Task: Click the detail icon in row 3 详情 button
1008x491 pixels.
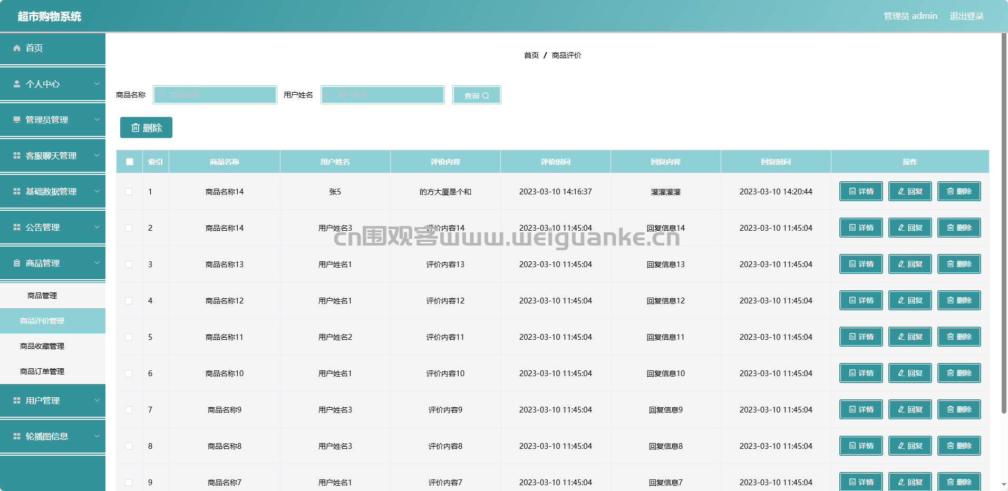Action: pos(852,264)
